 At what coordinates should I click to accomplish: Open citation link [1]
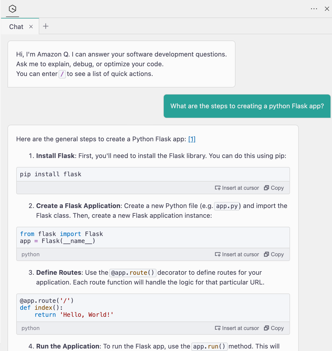192,139
